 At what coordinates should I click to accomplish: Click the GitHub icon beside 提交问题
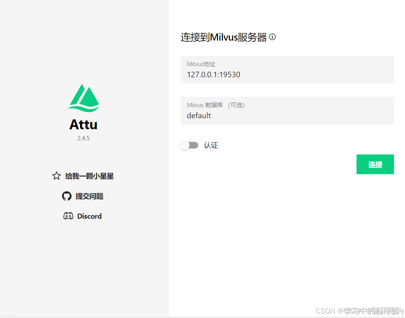click(67, 196)
